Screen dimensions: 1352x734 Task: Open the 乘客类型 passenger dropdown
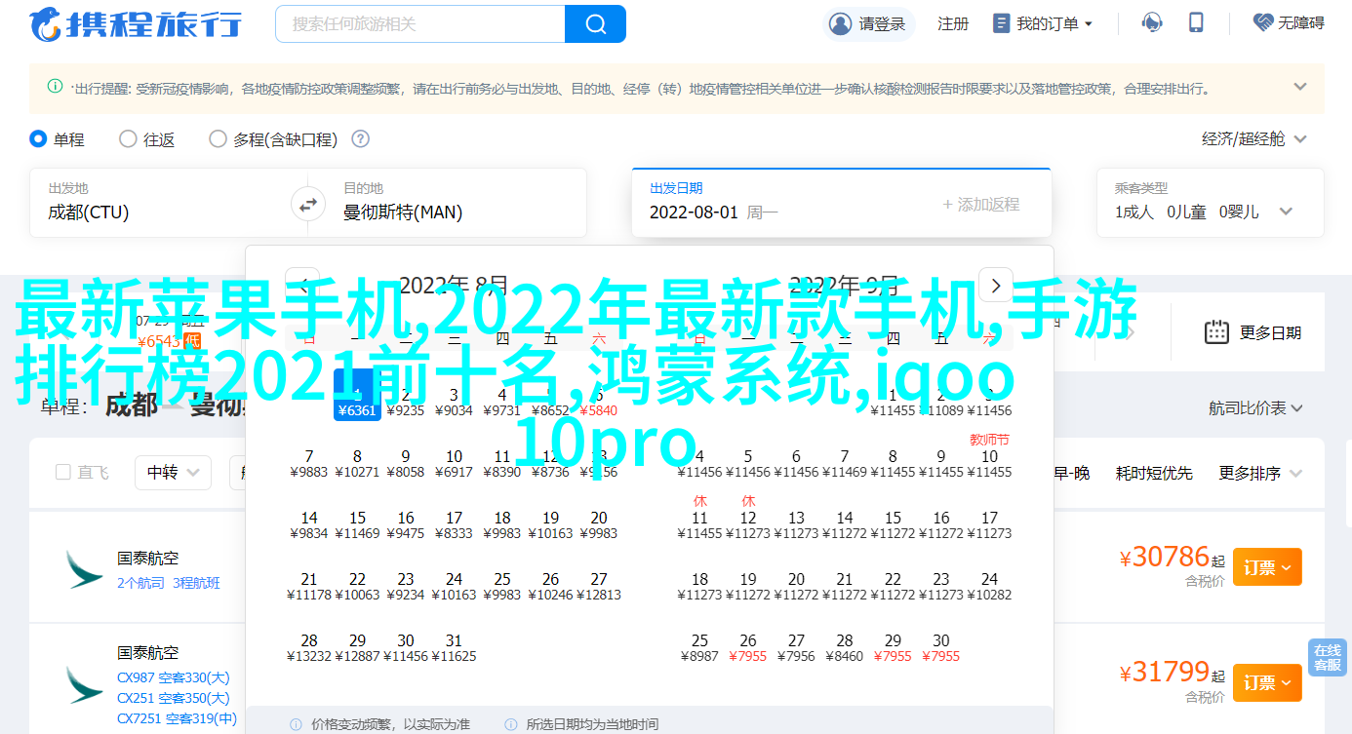[1210, 203]
